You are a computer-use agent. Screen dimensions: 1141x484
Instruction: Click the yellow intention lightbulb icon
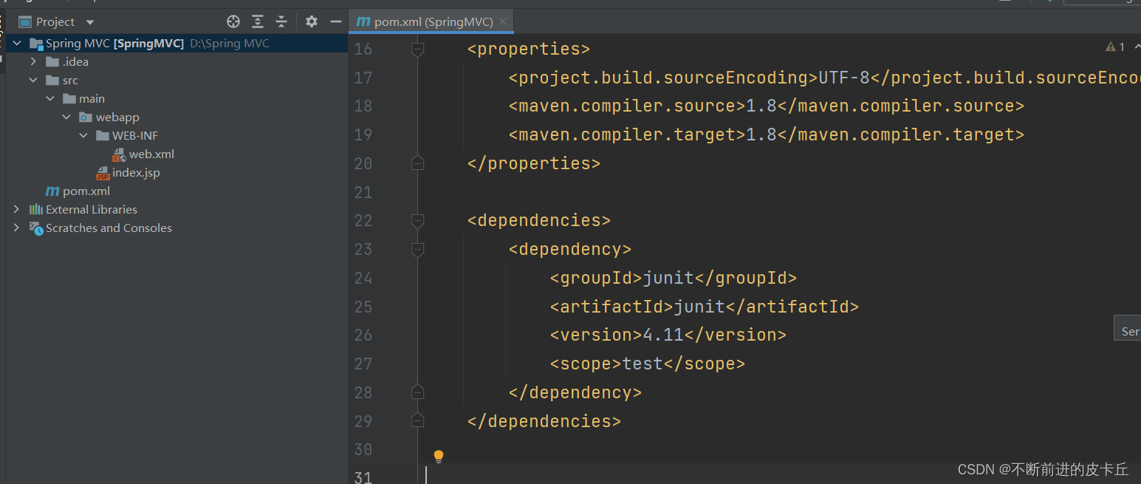[439, 457]
